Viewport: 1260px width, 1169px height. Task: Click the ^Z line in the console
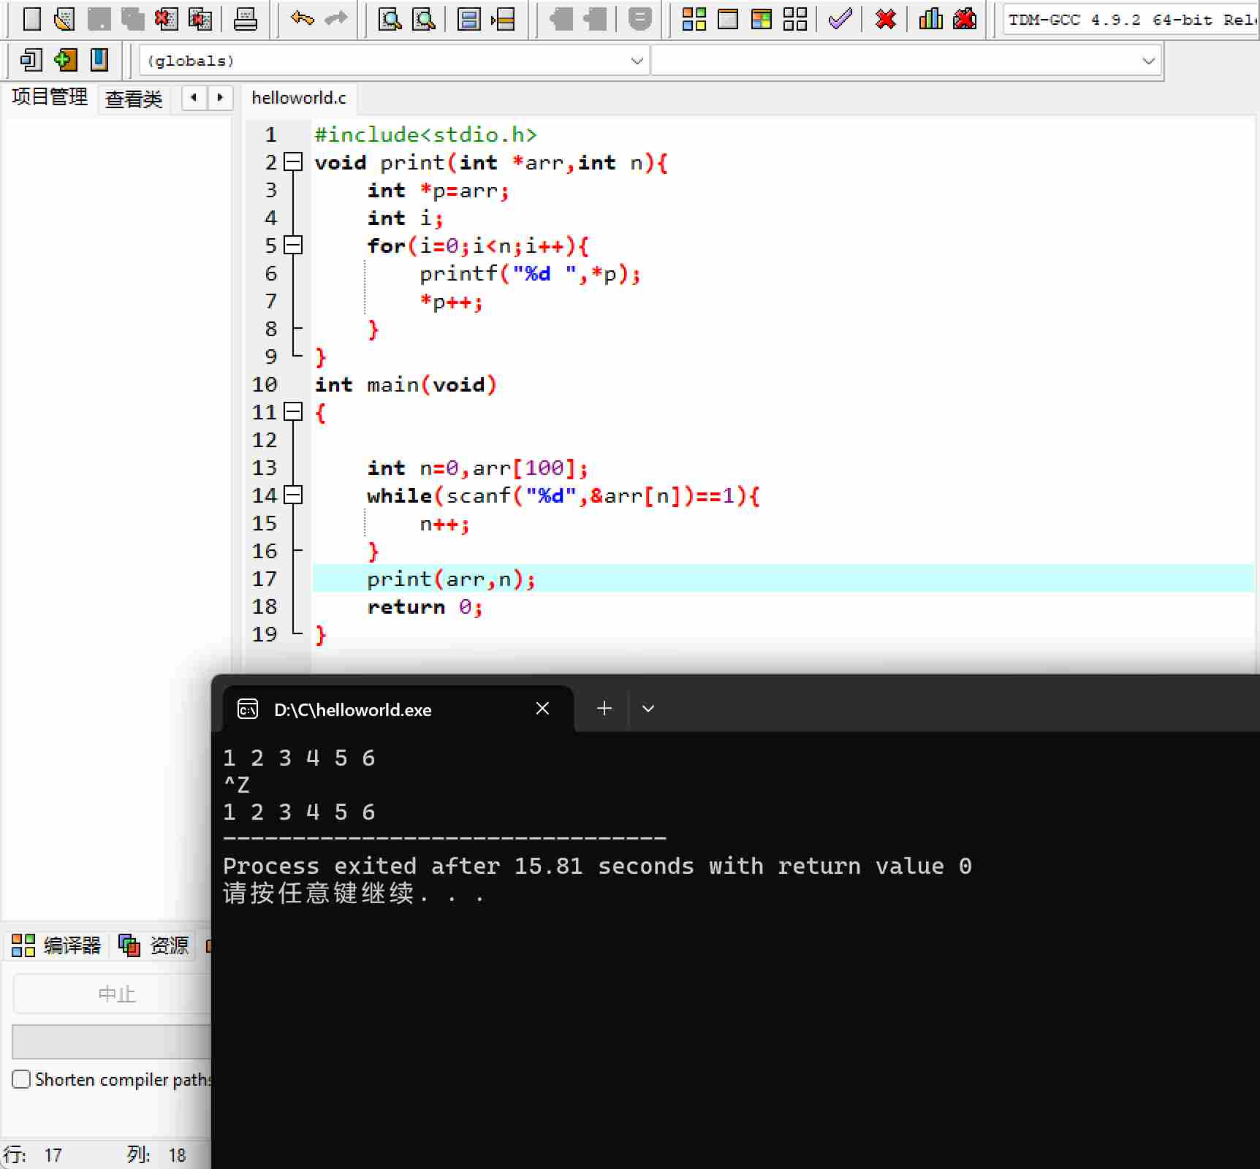[237, 785]
